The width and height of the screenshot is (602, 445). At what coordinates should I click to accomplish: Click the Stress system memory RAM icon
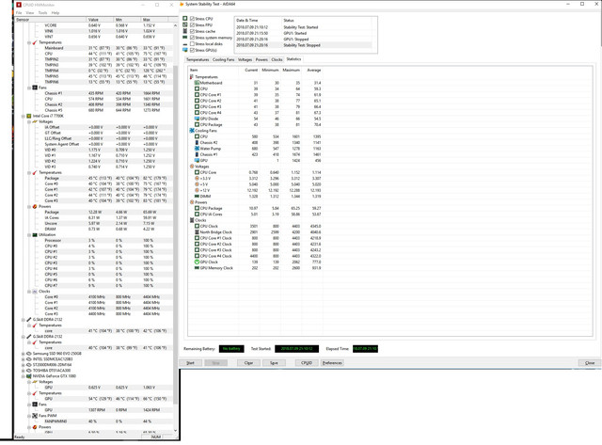tap(185, 38)
